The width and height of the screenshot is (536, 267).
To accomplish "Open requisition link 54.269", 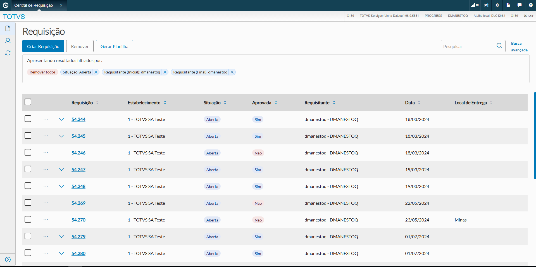I will 78,203.
